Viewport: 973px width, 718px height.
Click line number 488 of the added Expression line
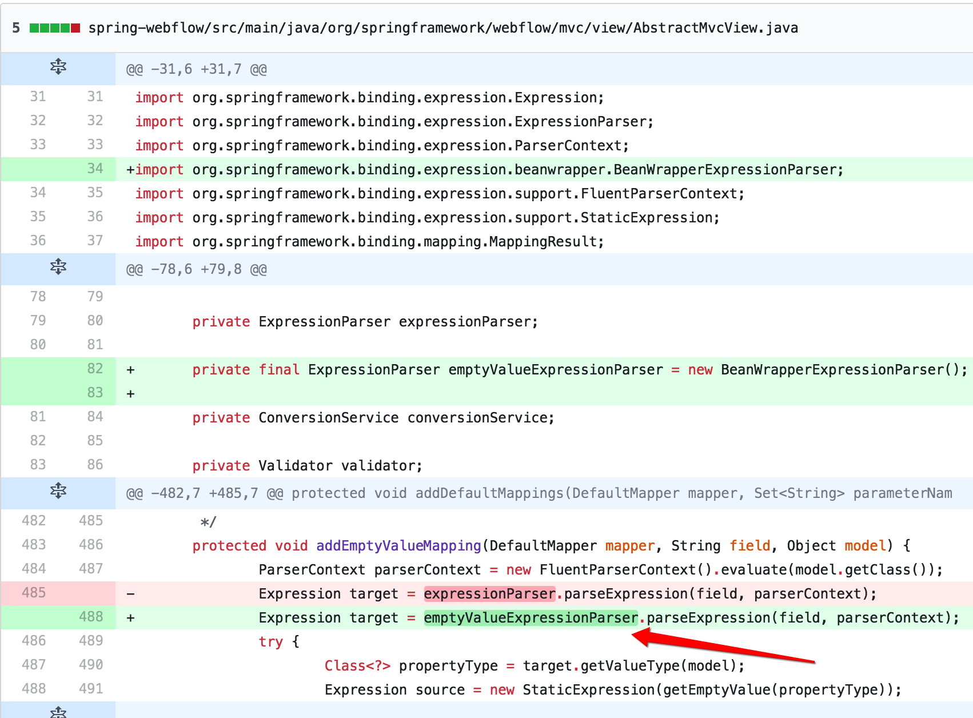pyautogui.click(x=90, y=617)
